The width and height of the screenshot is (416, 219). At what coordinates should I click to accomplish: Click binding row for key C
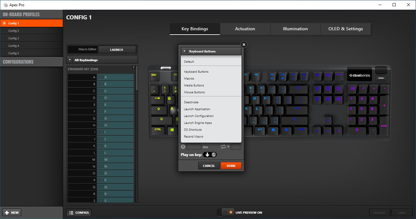101,91
